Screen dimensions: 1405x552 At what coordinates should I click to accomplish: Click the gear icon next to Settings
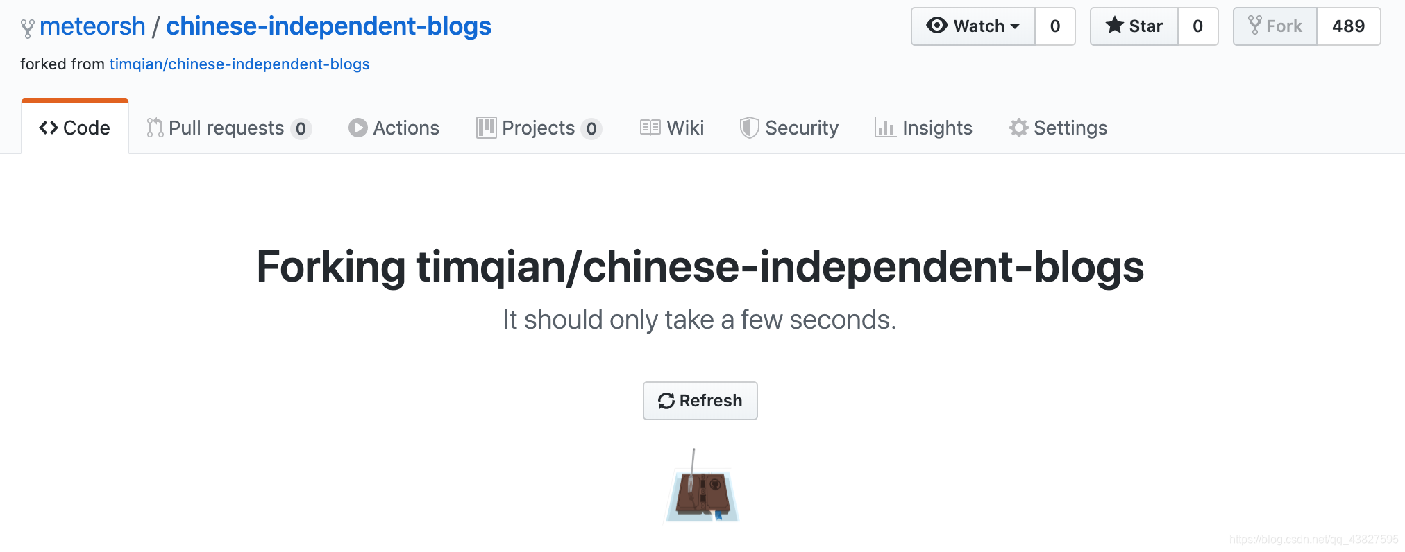click(1018, 128)
